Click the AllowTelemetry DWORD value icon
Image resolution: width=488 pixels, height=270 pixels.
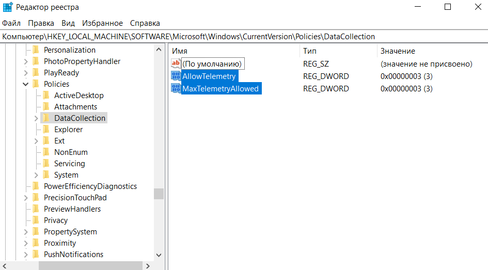(176, 76)
